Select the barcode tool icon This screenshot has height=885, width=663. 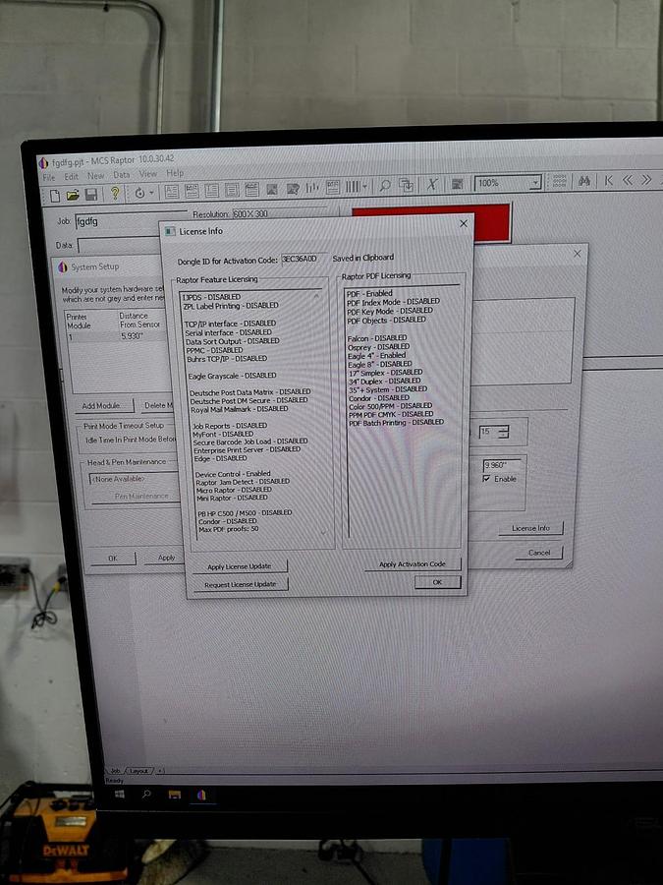353,186
